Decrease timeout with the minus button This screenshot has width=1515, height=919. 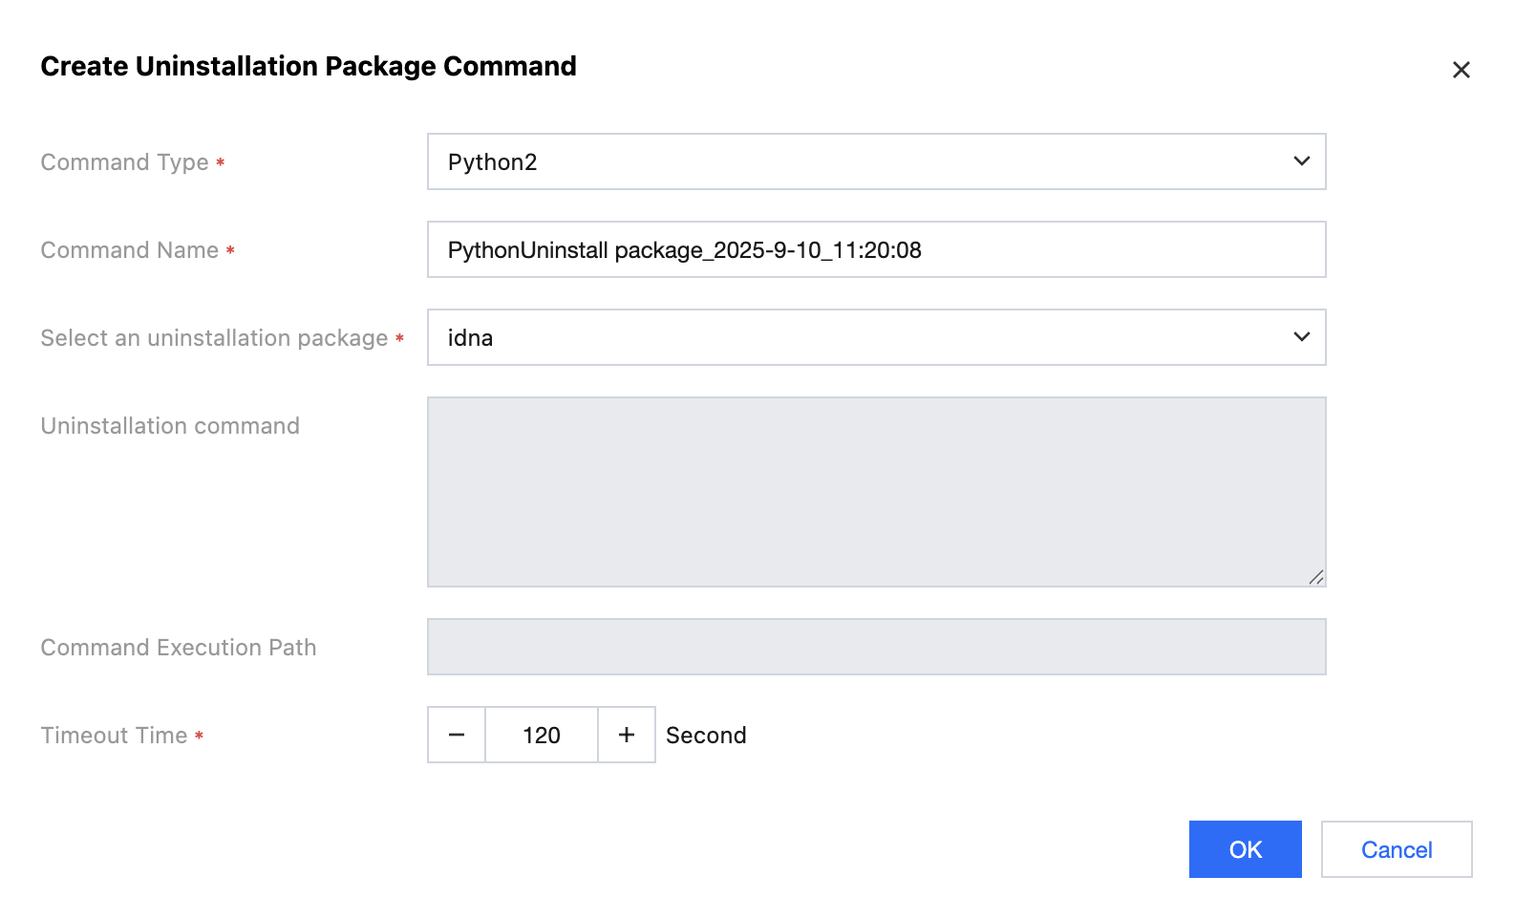(457, 735)
